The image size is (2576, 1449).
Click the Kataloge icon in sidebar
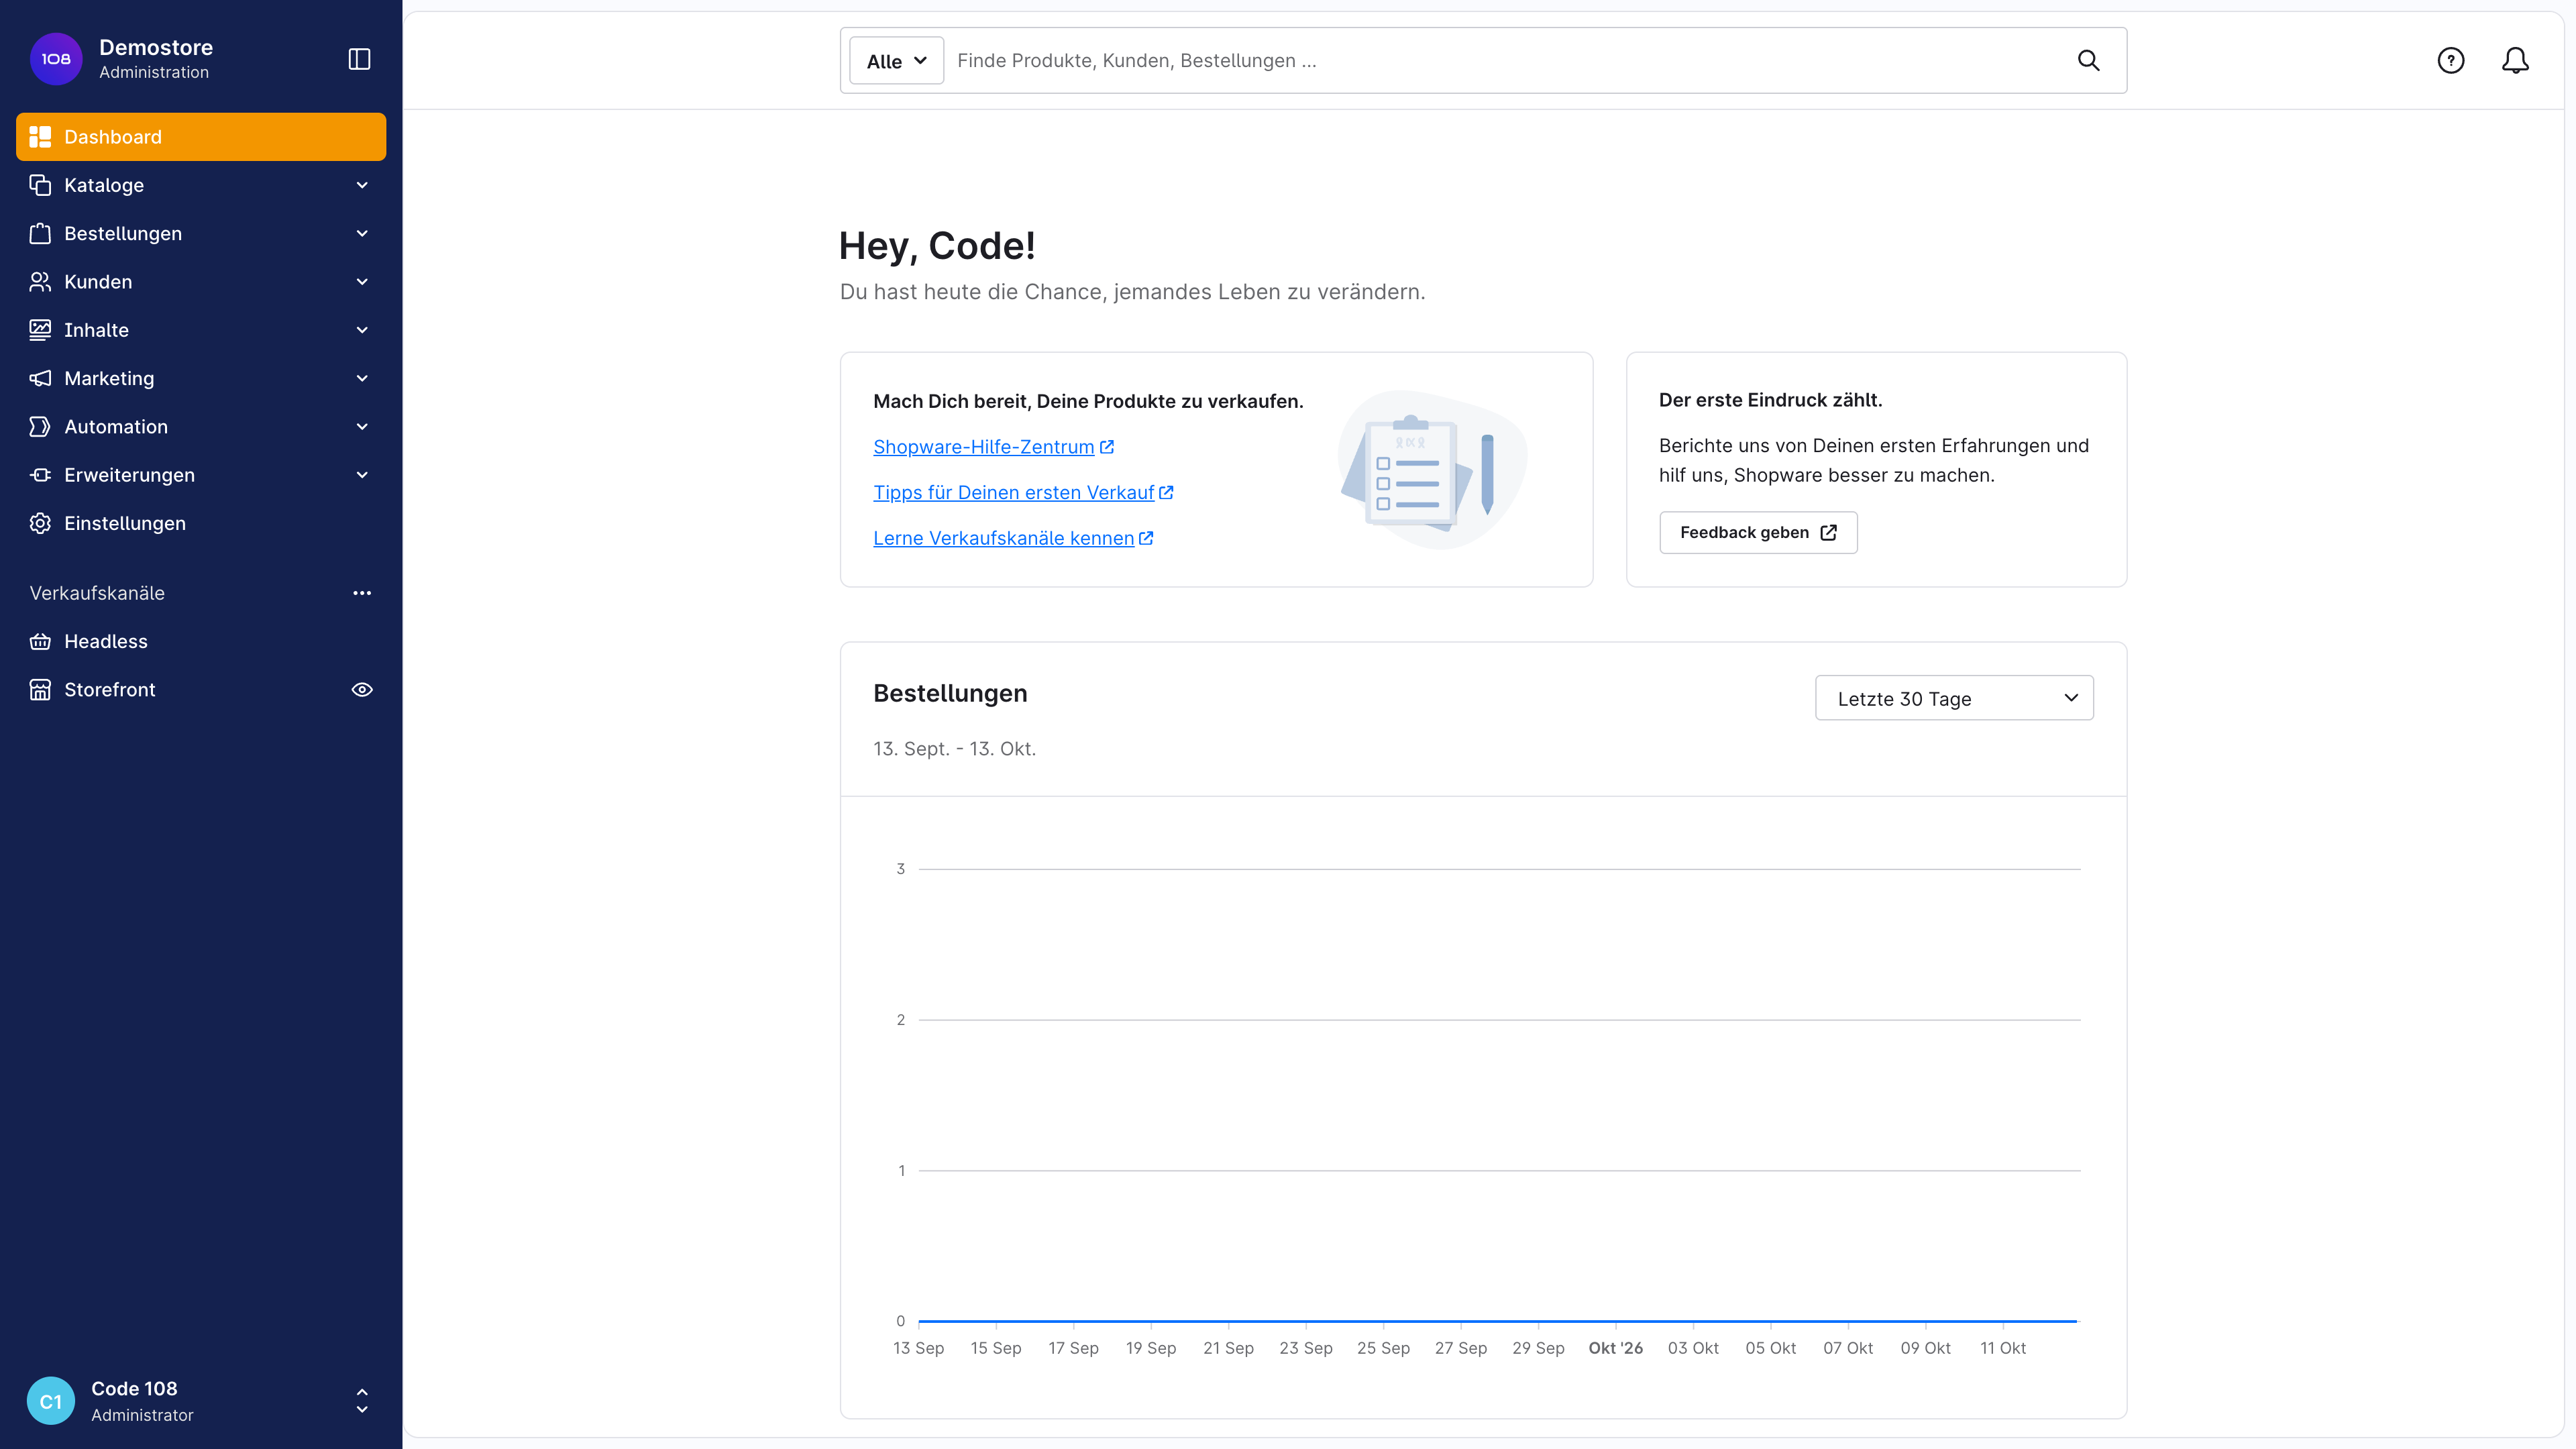(x=40, y=185)
